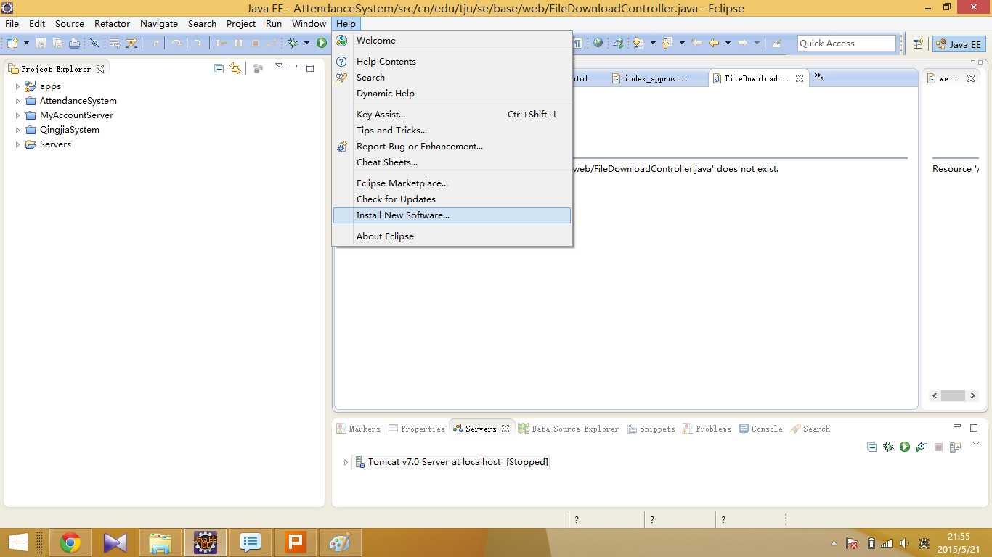
Task: Click the Skip All Breakpoints icon
Action: click(94, 44)
